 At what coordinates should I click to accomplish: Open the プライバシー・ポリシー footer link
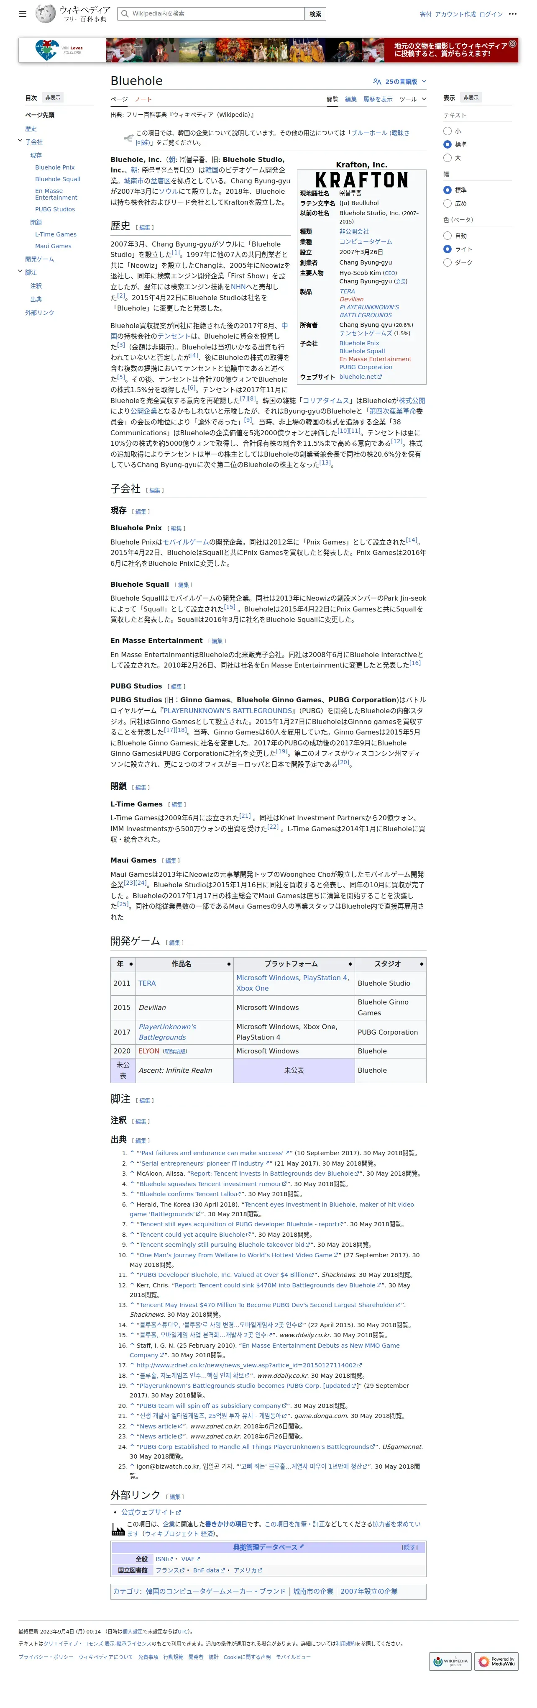click(x=46, y=1657)
